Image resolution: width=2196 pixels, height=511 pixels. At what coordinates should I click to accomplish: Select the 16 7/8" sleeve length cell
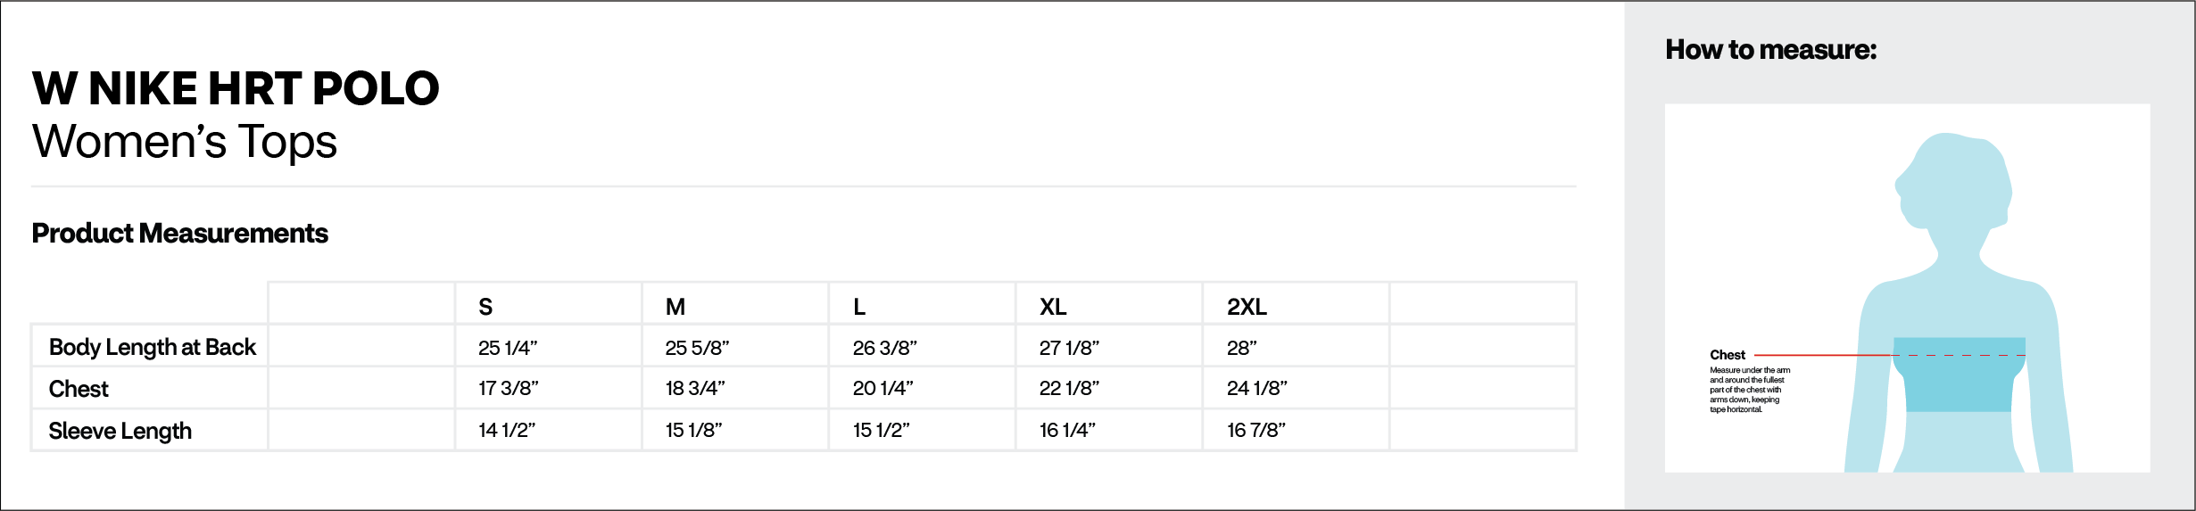[x=1255, y=431]
